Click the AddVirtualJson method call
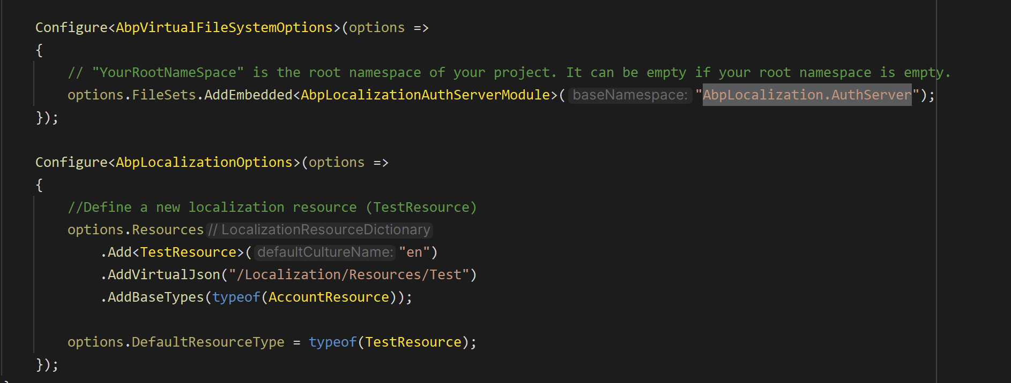1011x383 pixels. (163, 274)
